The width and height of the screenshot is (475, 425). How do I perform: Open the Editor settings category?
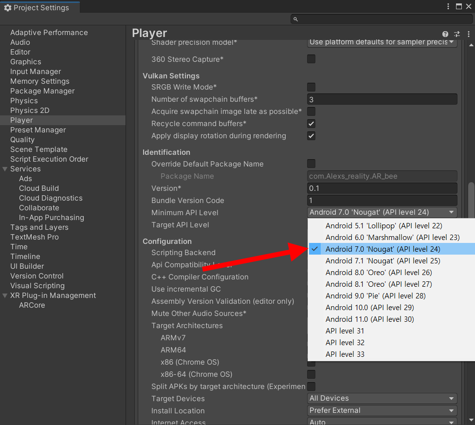point(20,52)
